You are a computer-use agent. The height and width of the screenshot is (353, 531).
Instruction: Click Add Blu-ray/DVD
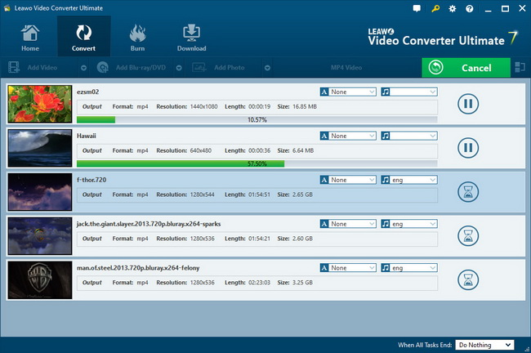(132, 68)
